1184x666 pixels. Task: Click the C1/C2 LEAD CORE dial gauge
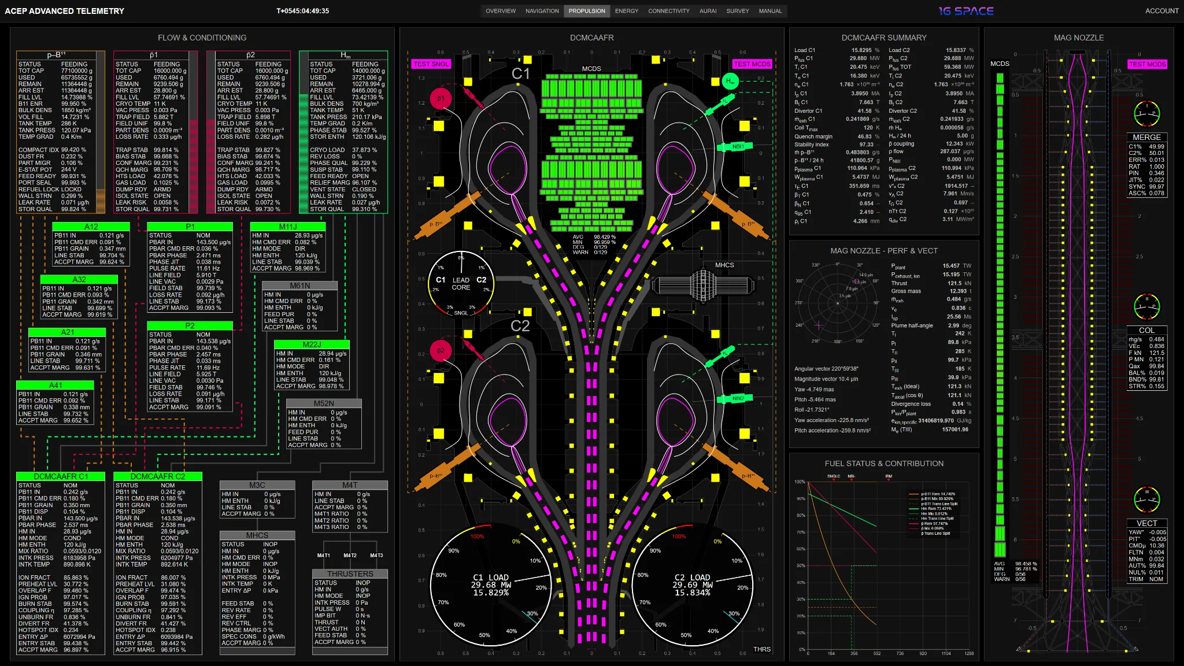pos(461,283)
